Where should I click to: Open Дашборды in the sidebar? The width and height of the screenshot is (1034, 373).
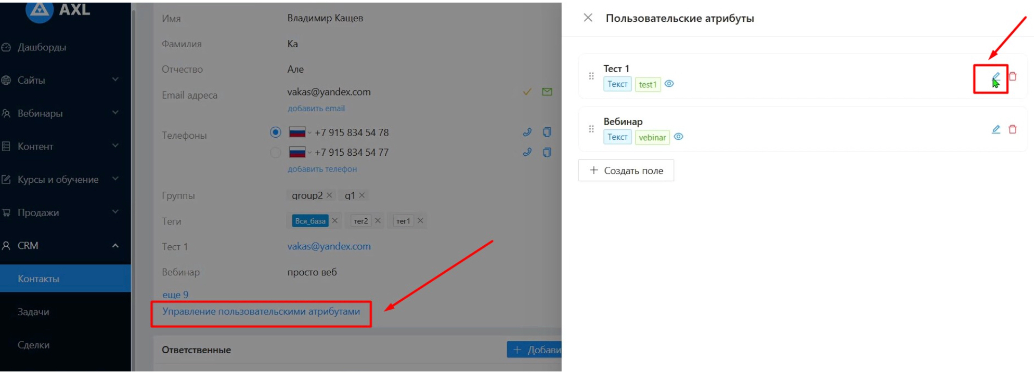(x=42, y=47)
